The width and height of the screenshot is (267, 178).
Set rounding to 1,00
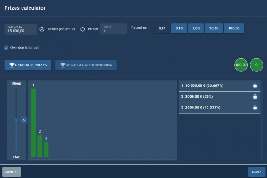click(x=196, y=28)
